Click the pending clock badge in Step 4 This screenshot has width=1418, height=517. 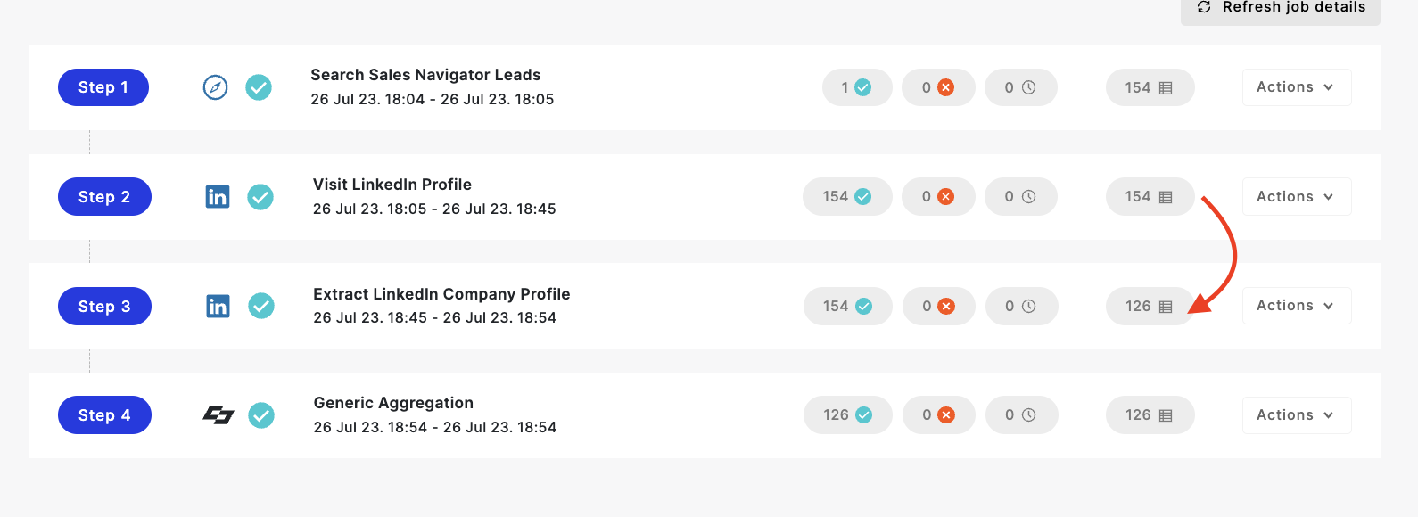[x=1022, y=415]
